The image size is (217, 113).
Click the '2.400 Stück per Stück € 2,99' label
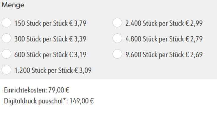coord(164,23)
